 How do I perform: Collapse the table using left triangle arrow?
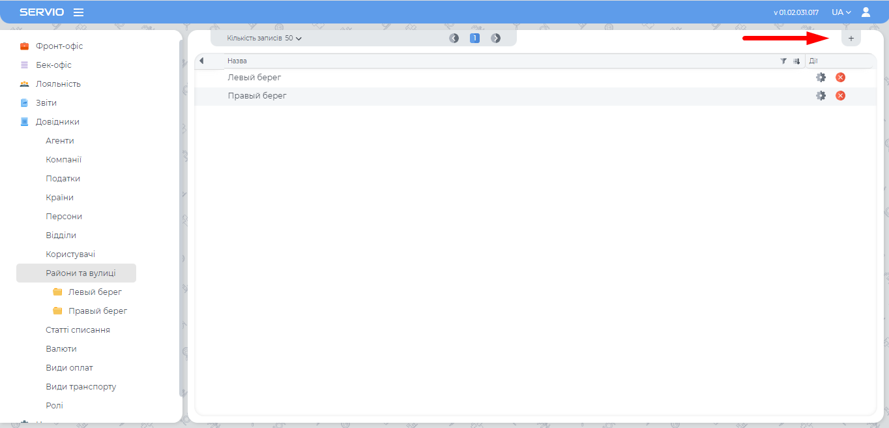point(201,61)
